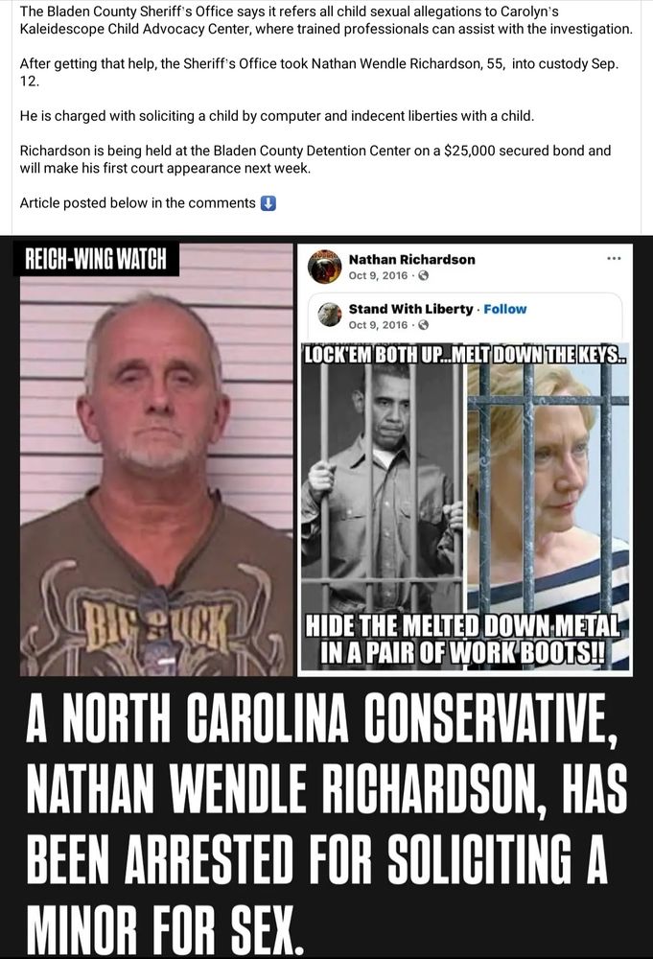Click the 'LOCK'EM BOTH UP' meme caption
Viewport: 653px width, 959px height.
(x=465, y=356)
